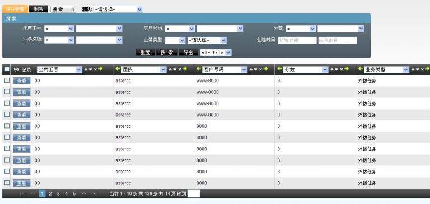Remove the 分数 column using X icon

pyautogui.click(x=342, y=69)
